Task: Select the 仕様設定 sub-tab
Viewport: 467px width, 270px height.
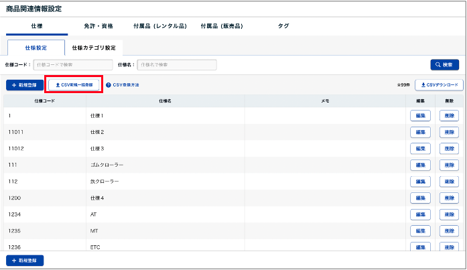Action: click(36, 48)
